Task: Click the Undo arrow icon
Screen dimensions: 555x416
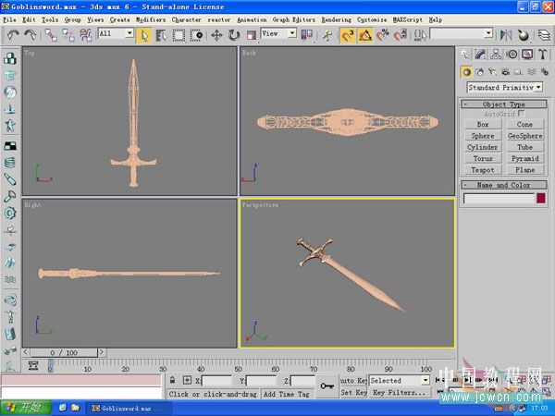Action: (13, 35)
